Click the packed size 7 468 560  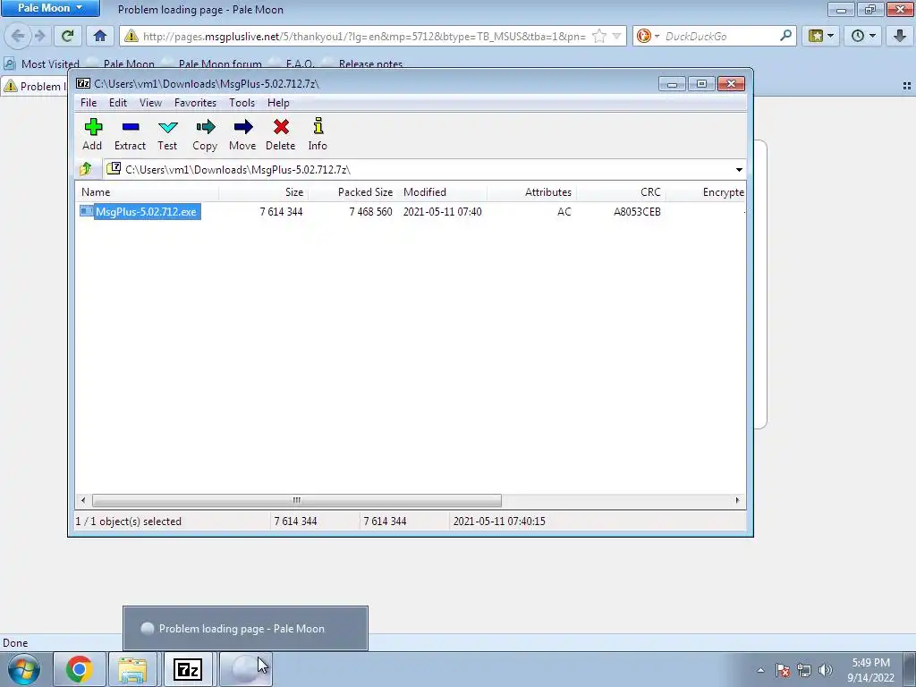(x=370, y=211)
